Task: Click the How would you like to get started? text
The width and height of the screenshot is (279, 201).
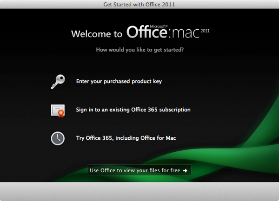Action: click(139, 50)
